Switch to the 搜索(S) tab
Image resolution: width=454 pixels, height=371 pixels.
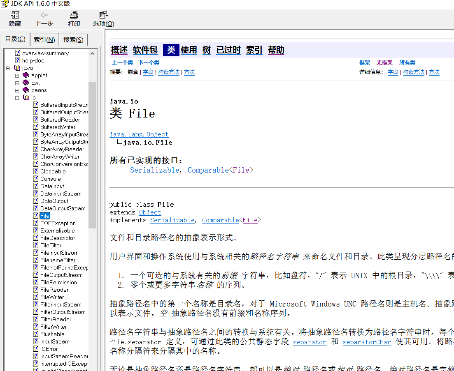[73, 39]
